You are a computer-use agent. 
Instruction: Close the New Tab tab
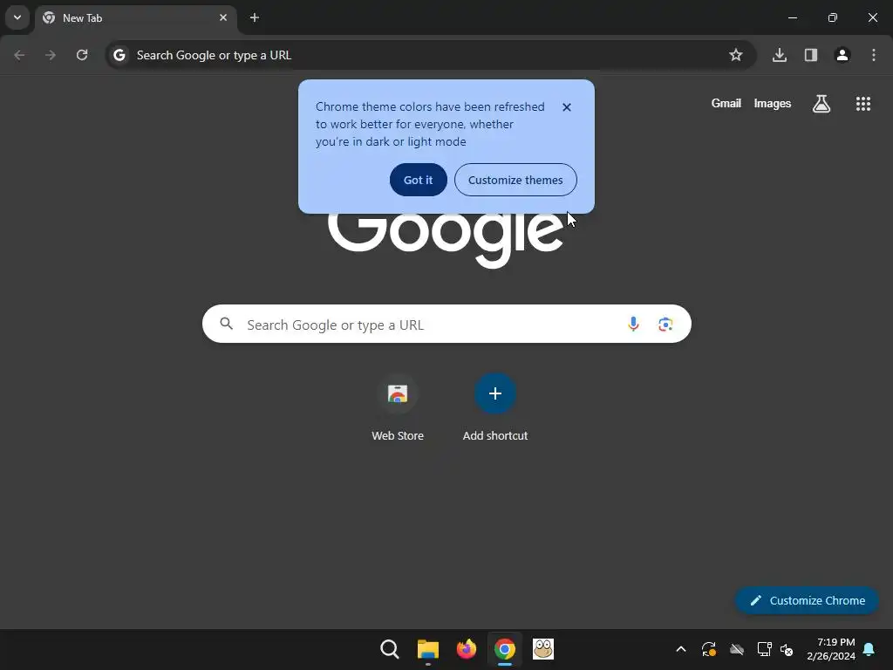coord(223,17)
